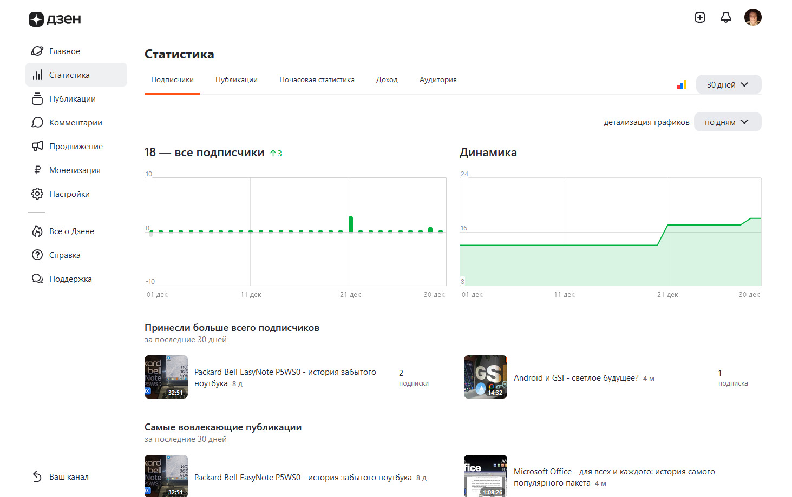792x497 pixels.
Task: Click the Дзен wordmark text
Action: (x=64, y=19)
